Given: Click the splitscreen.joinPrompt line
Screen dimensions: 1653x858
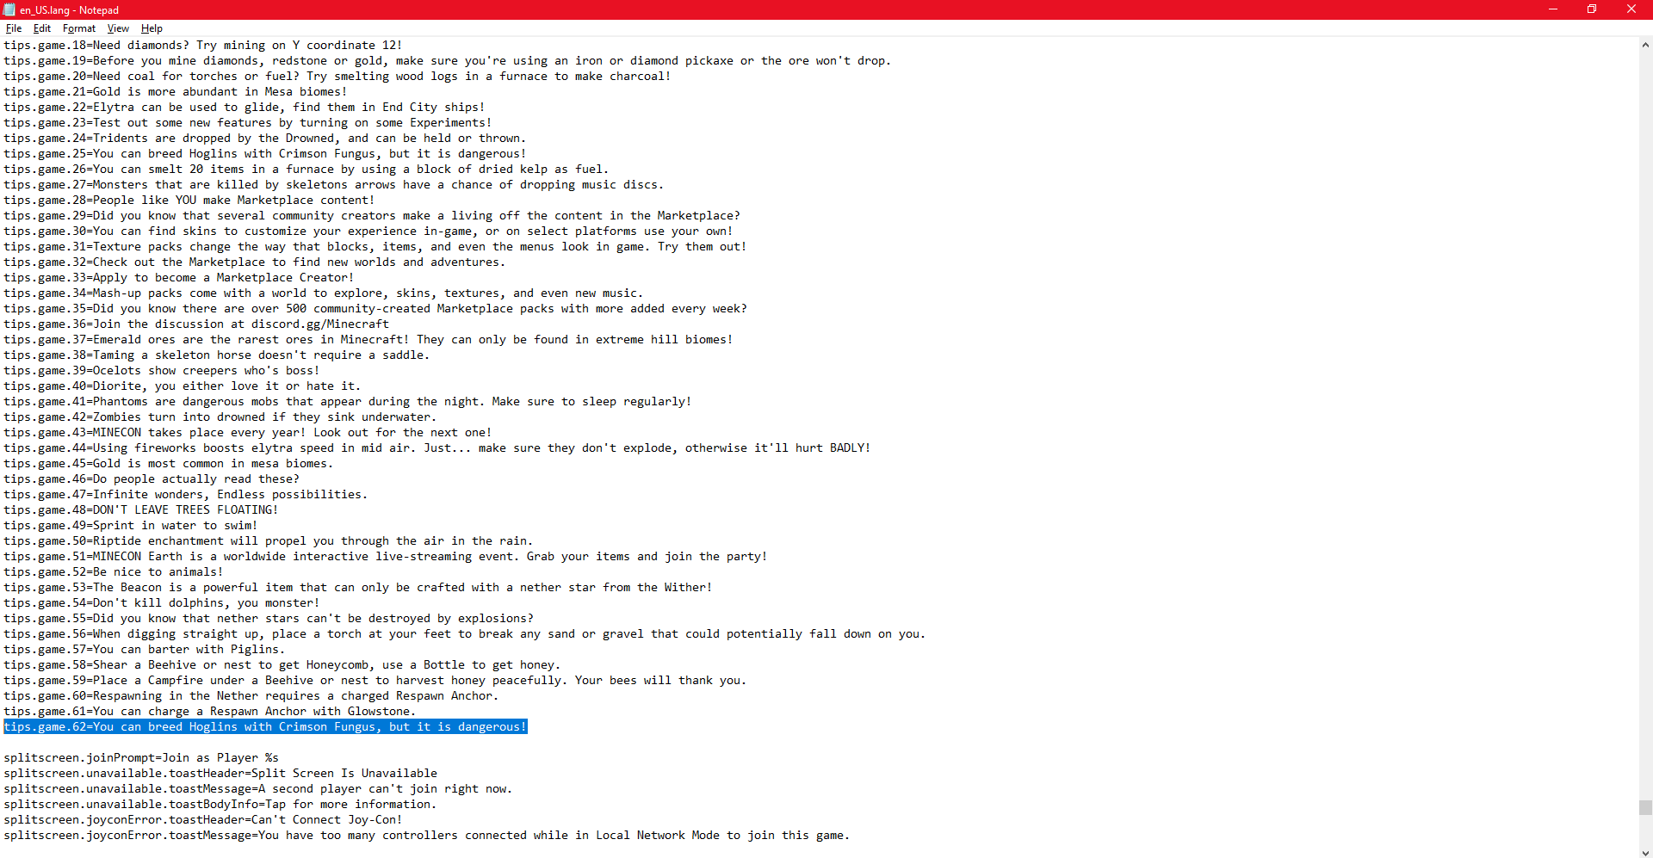Looking at the screenshot, I should (x=141, y=758).
